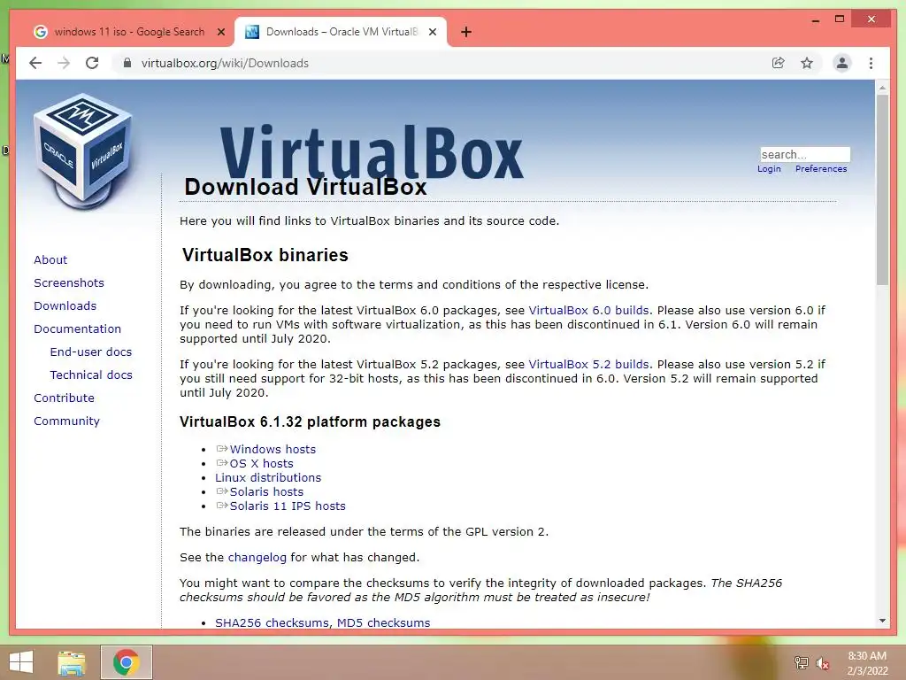Click the vertical scrollbar thumb
906x680 pixels.
tap(882, 189)
